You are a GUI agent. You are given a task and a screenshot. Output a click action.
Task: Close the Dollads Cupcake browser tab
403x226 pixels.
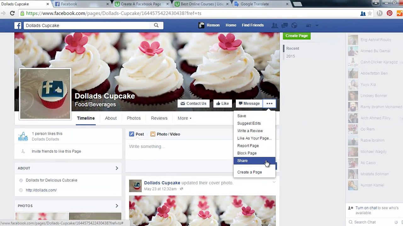48,4
